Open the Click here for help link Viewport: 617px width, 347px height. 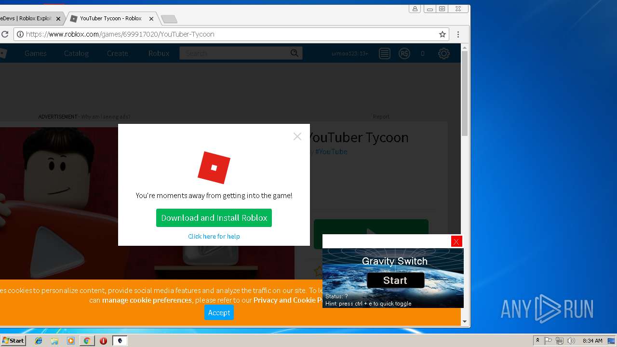[x=214, y=236]
